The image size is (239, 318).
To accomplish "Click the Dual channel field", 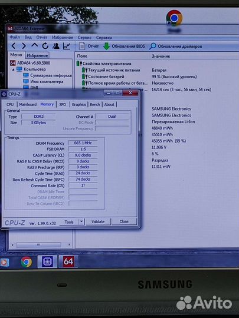I will pyautogui.click(x=112, y=117).
